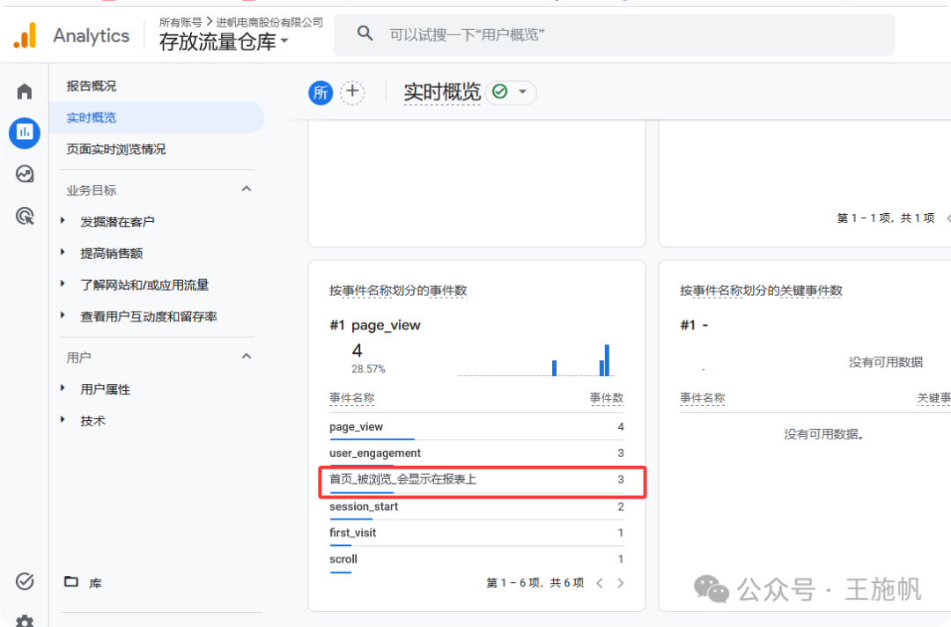Select the page_view row

(476, 427)
